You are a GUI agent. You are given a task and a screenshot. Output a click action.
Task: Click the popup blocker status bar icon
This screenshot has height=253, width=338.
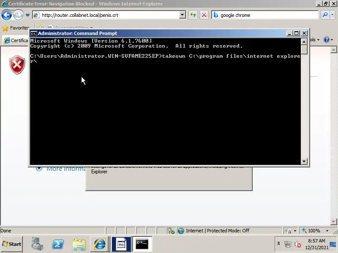click(x=171, y=231)
